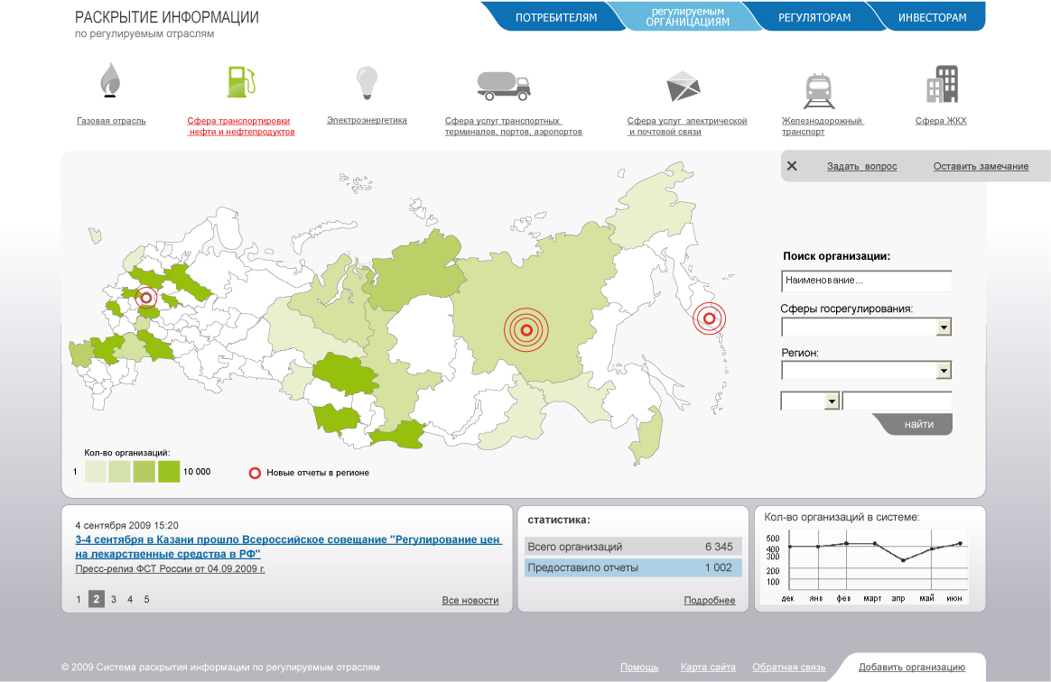Click the new-reports marker on the Far East coast
Viewport: 1051px width, 682px height.
pos(709,318)
